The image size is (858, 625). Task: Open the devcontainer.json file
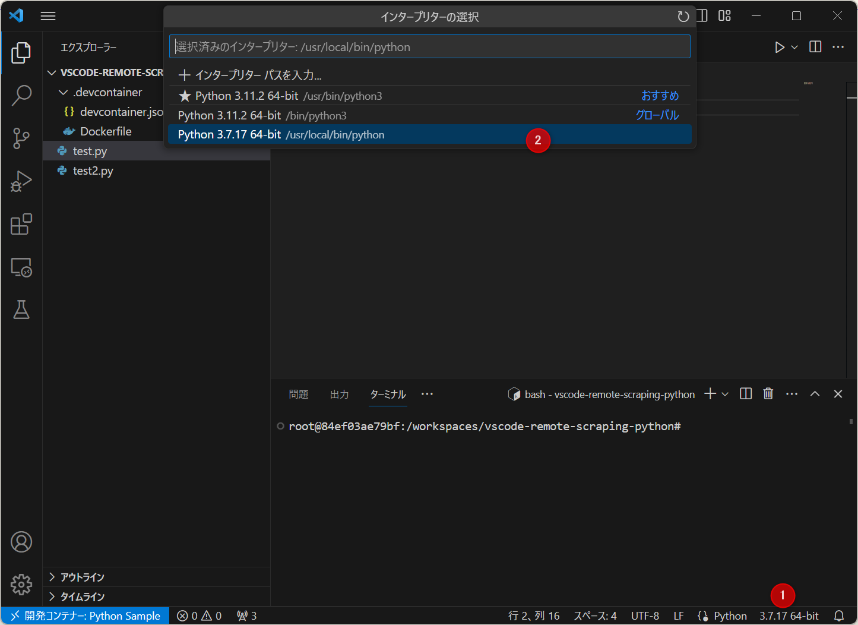click(113, 112)
